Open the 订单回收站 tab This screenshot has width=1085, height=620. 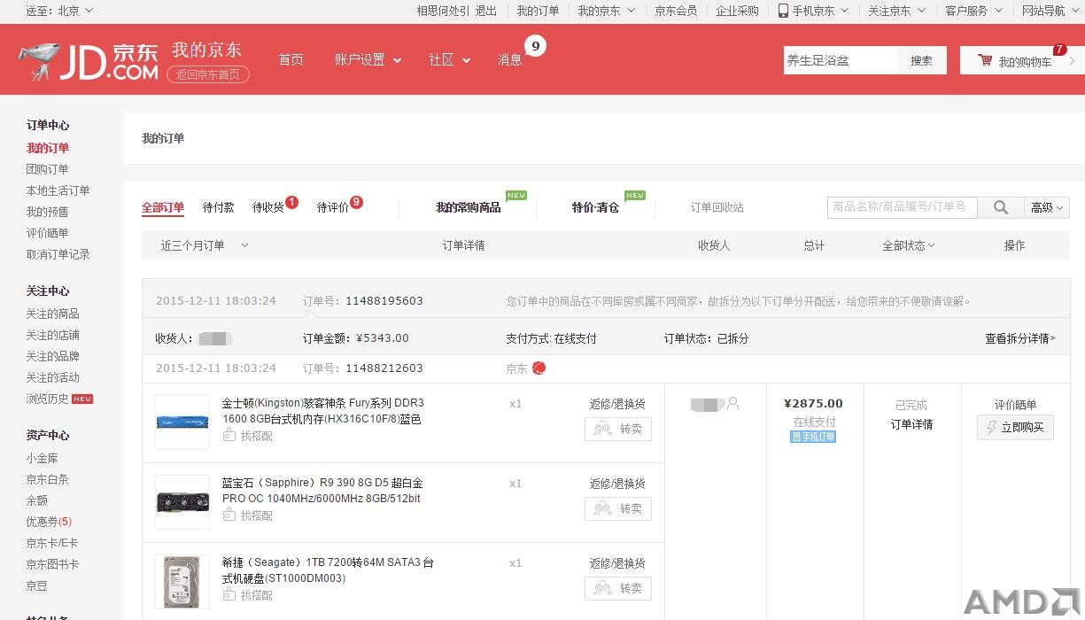tap(717, 207)
